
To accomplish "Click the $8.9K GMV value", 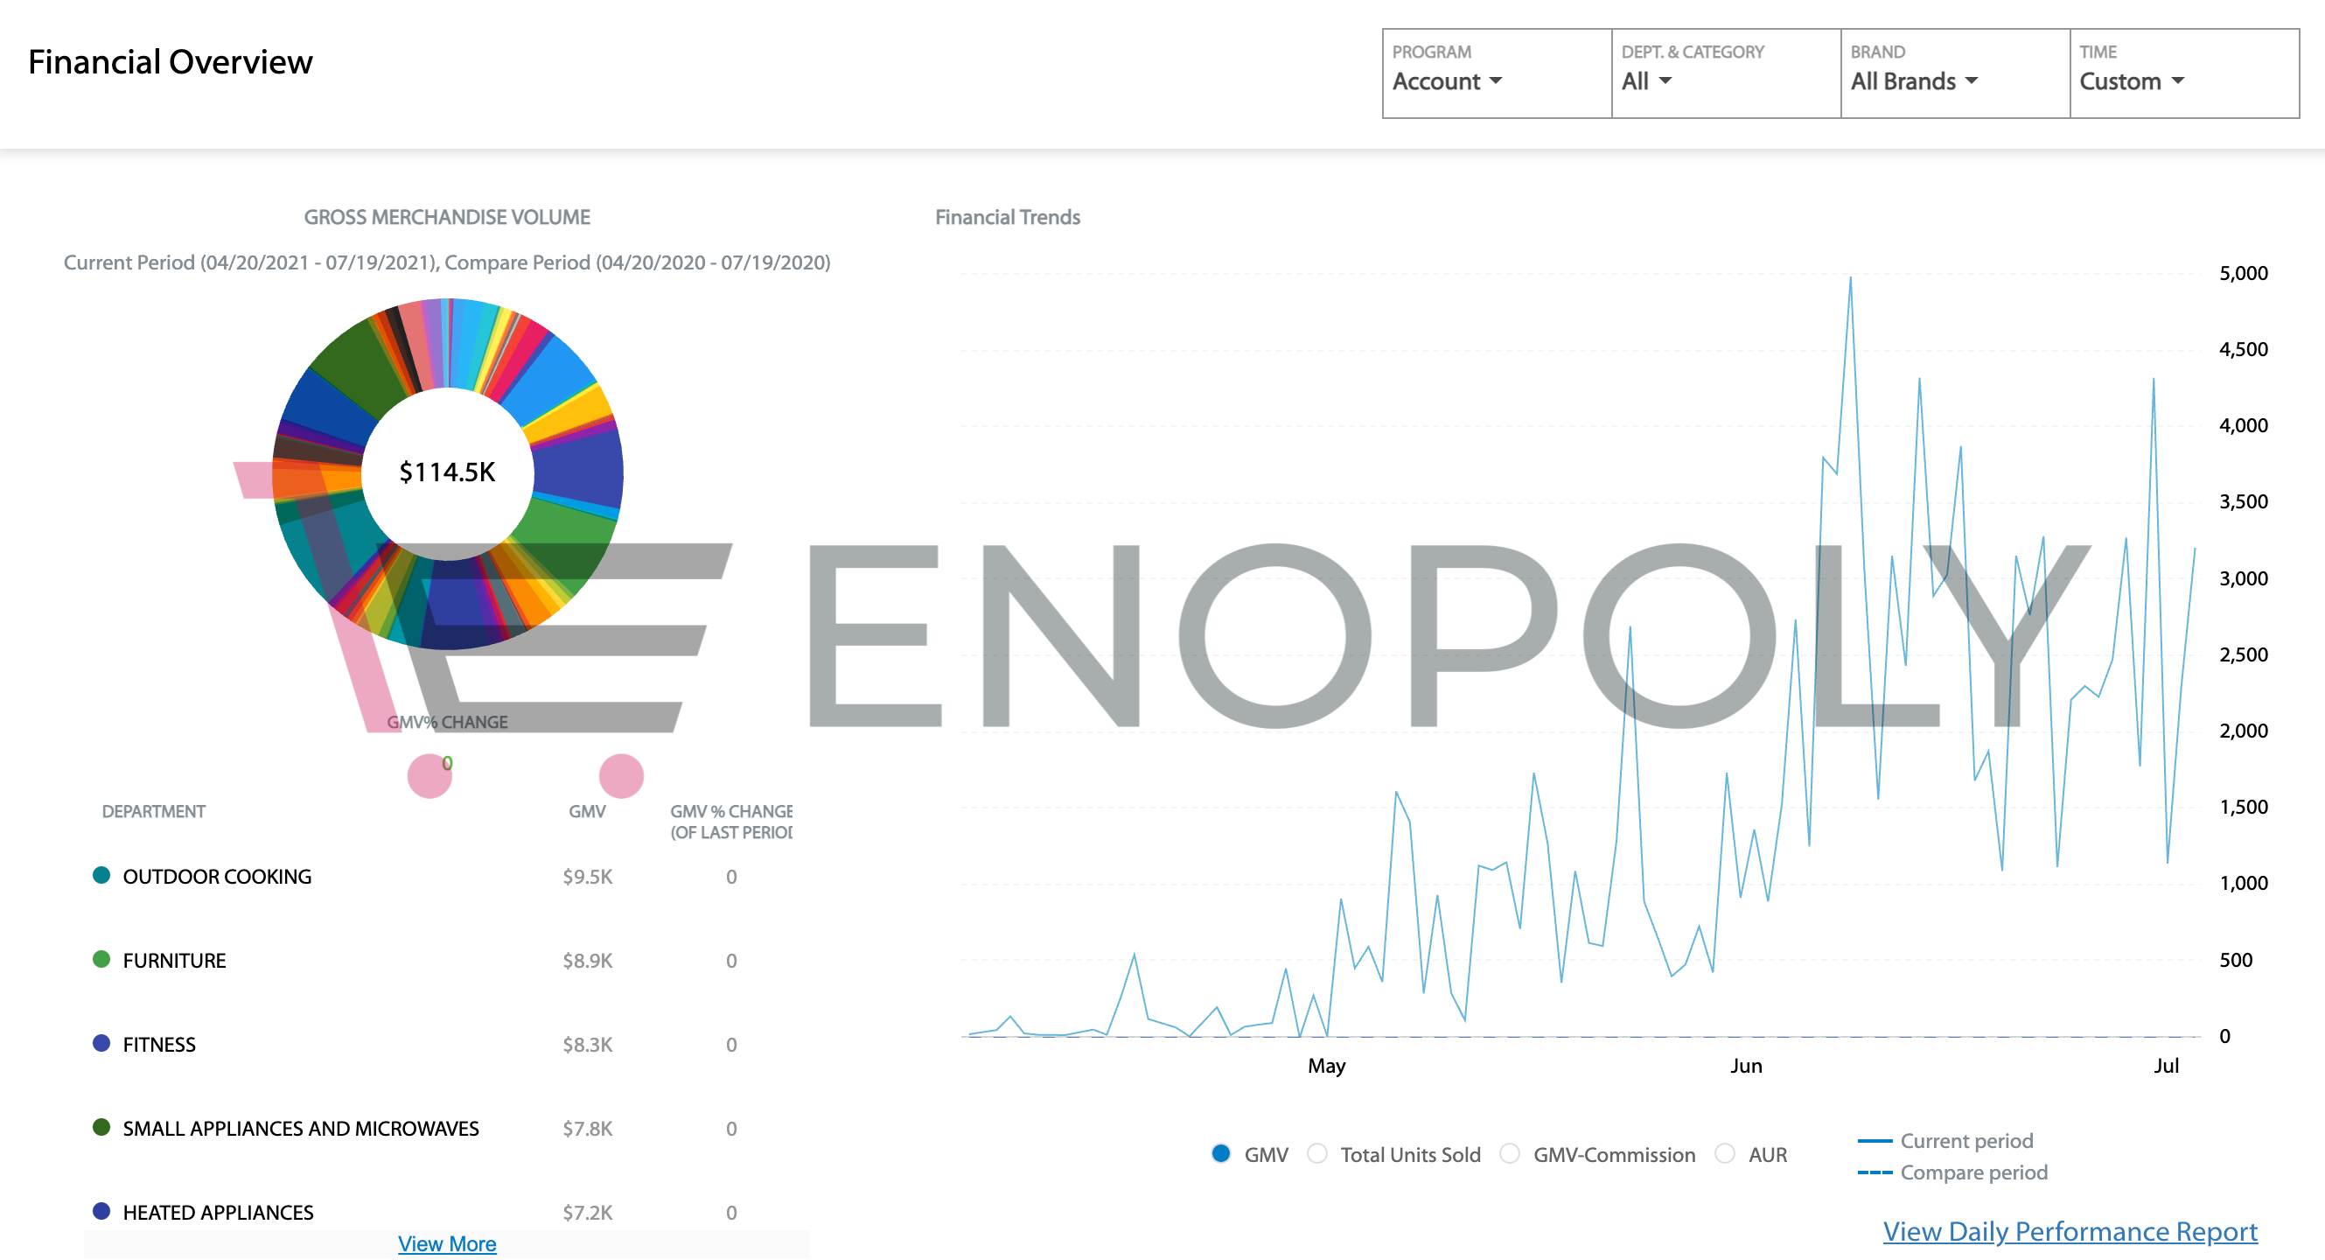I will click(588, 961).
